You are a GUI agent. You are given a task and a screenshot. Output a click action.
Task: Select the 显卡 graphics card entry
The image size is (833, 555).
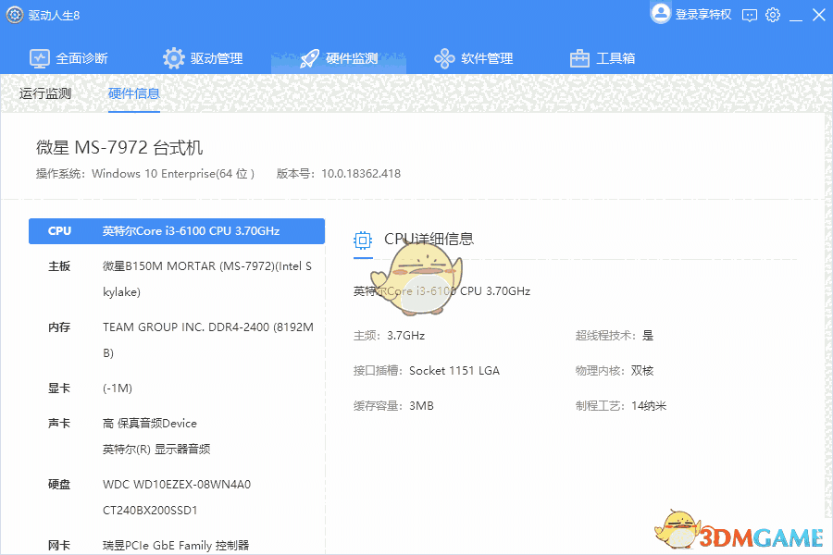(x=59, y=388)
